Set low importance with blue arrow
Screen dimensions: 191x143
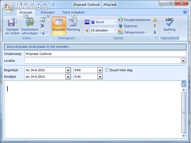[155, 32]
